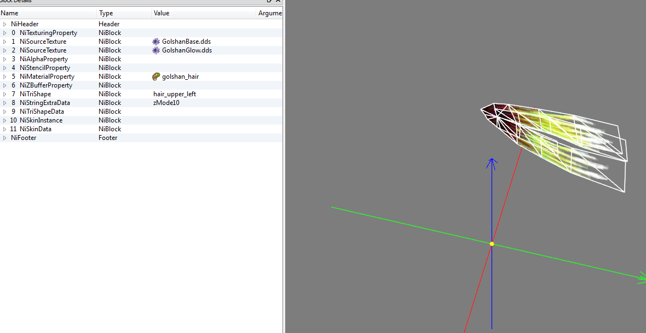Click the golshan_hair value
The image size is (646, 333).
181,77
